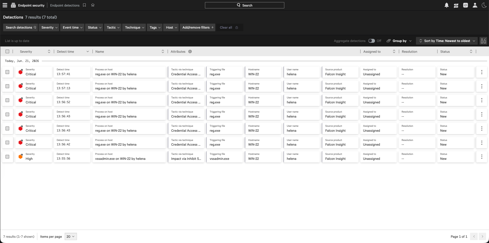Open the messages icon next to bell
Image resolution: width=489 pixels, height=243 pixels.
click(x=456, y=5)
